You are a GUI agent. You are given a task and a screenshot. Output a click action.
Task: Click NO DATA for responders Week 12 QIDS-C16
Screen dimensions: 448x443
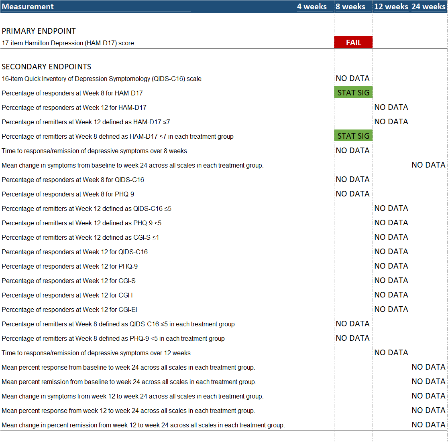(x=391, y=252)
